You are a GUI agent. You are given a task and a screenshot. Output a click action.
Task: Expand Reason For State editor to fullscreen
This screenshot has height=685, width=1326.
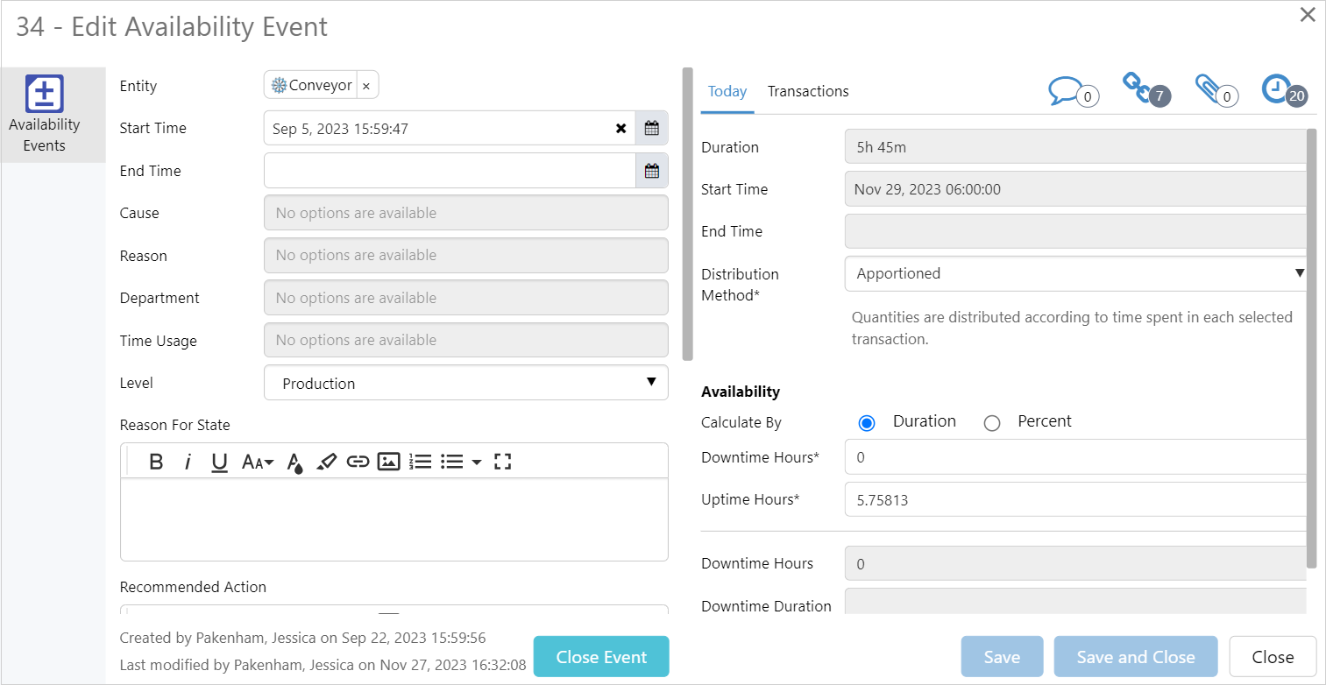pyautogui.click(x=502, y=462)
